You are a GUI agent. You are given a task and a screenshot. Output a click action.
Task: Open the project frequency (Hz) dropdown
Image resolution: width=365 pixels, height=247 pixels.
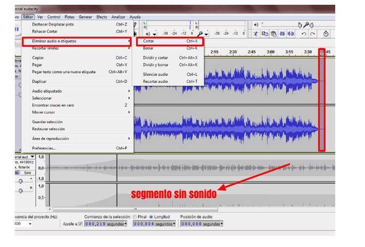(x=30, y=224)
